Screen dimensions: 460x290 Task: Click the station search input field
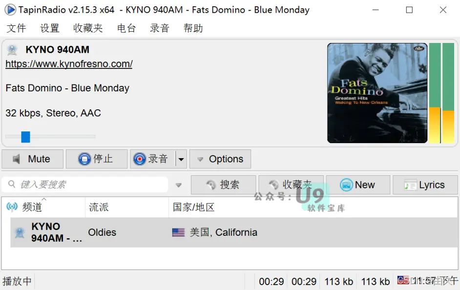pyautogui.click(x=85, y=185)
